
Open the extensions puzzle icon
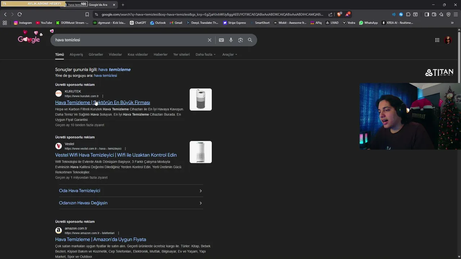(408, 14)
